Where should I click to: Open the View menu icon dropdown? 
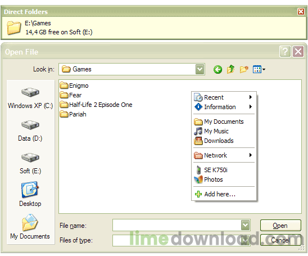tap(259, 69)
